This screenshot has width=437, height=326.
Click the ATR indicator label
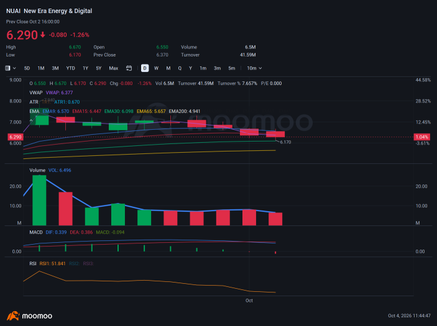[x=34, y=102]
